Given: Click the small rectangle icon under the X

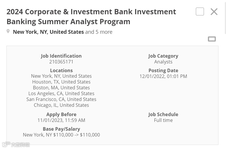Looking at the screenshot, I should 212,39.
